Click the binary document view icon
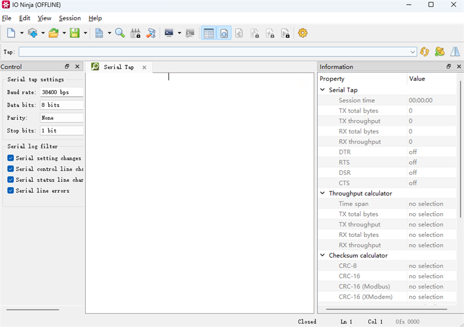 pos(99,33)
